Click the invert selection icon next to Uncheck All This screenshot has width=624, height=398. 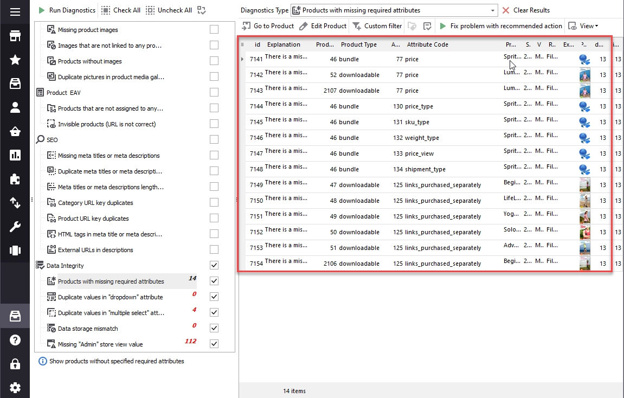(202, 10)
